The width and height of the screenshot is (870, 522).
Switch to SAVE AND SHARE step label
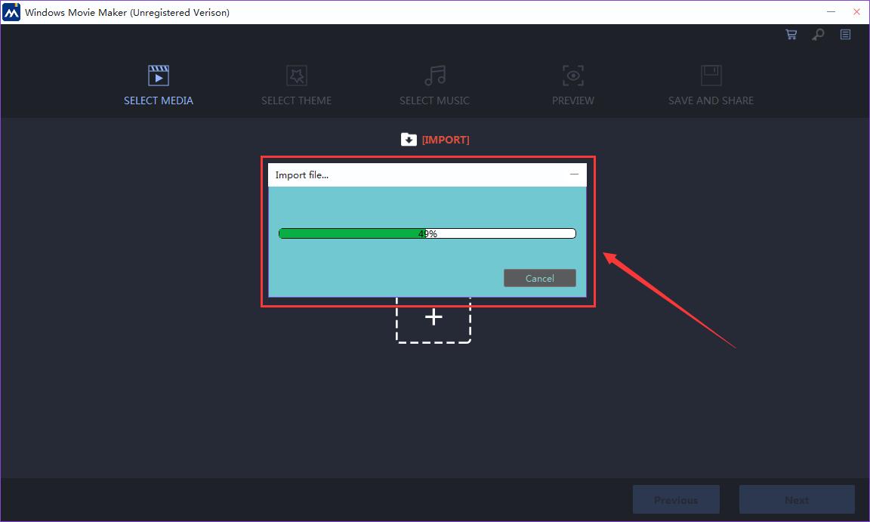(711, 100)
